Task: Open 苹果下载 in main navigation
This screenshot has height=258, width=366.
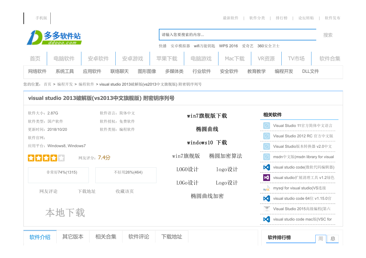Action: 167,59
